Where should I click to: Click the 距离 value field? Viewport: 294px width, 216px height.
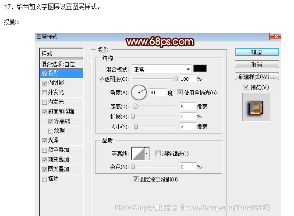pos(188,106)
